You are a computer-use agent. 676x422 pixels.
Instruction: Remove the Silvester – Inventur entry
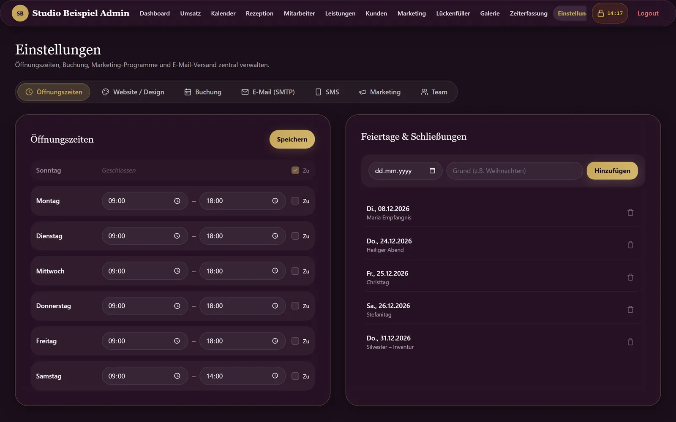point(630,342)
